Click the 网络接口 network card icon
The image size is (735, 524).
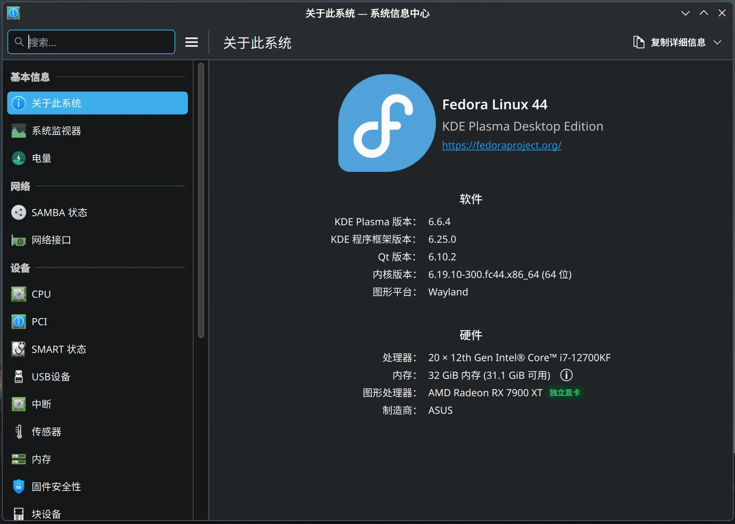(x=18, y=240)
